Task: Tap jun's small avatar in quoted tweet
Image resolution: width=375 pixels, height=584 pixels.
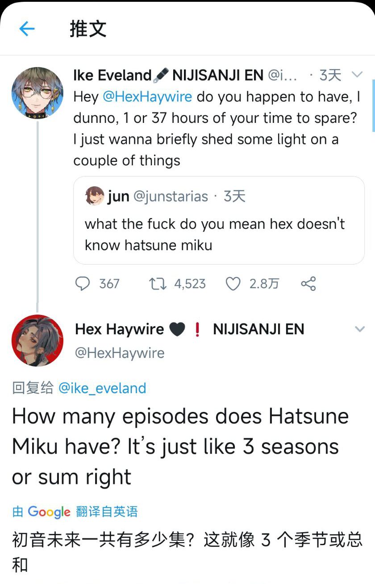Action: (94, 196)
